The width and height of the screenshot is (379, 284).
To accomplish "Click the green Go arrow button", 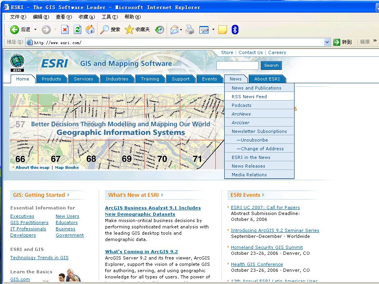I will [x=337, y=42].
